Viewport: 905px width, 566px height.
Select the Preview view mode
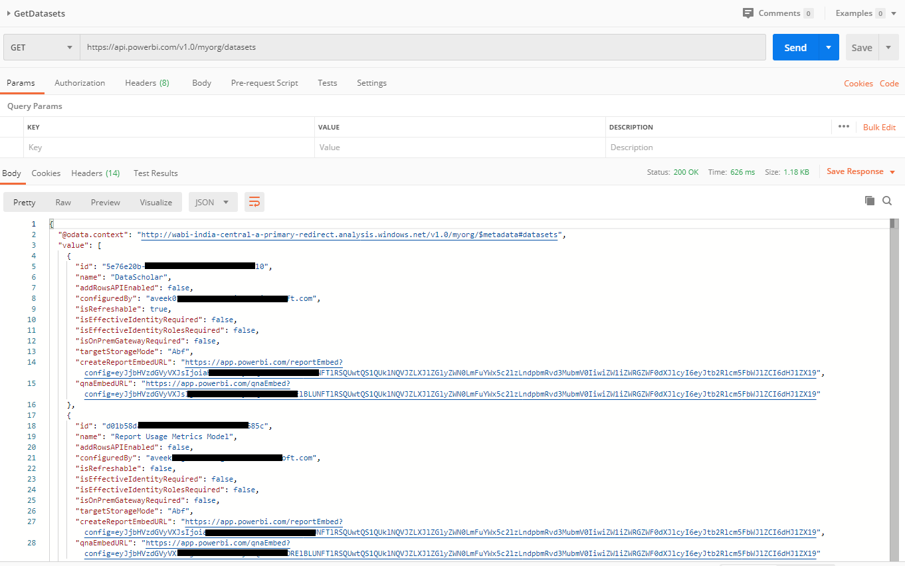click(106, 203)
